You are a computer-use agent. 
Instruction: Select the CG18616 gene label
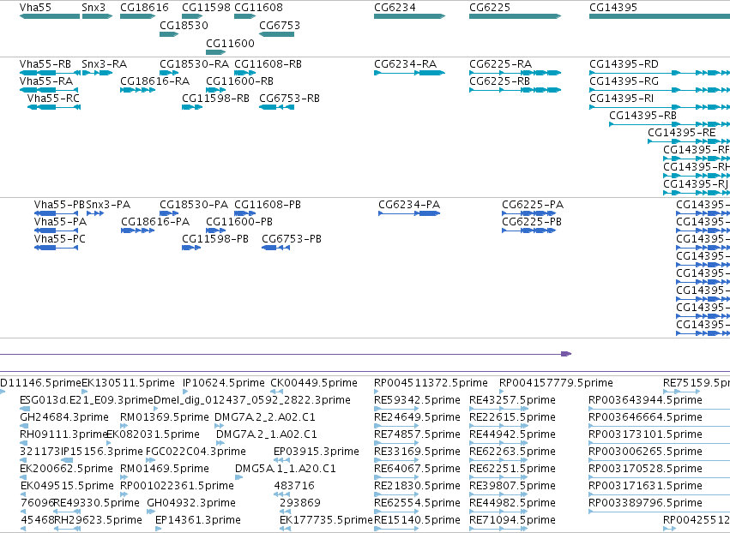tap(144, 8)
